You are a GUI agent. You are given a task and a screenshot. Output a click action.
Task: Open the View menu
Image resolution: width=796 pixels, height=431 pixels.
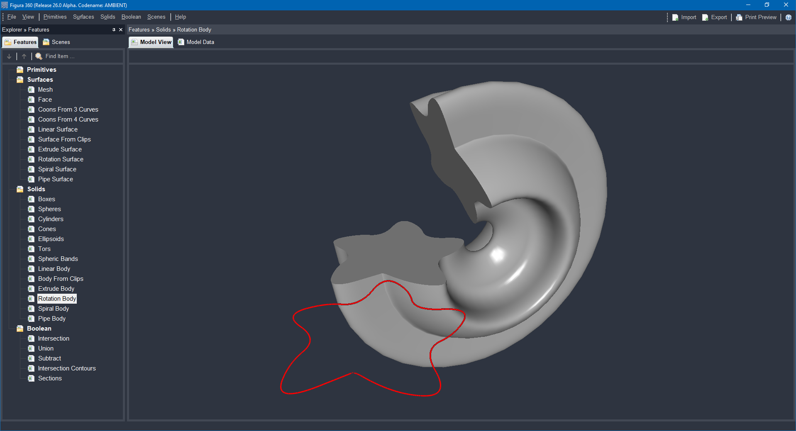(28, 17)
